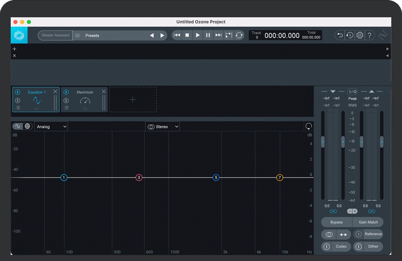Click the left input gain fader handle
402x261 pixels.
pyautogui.click(x=323, y=142)
